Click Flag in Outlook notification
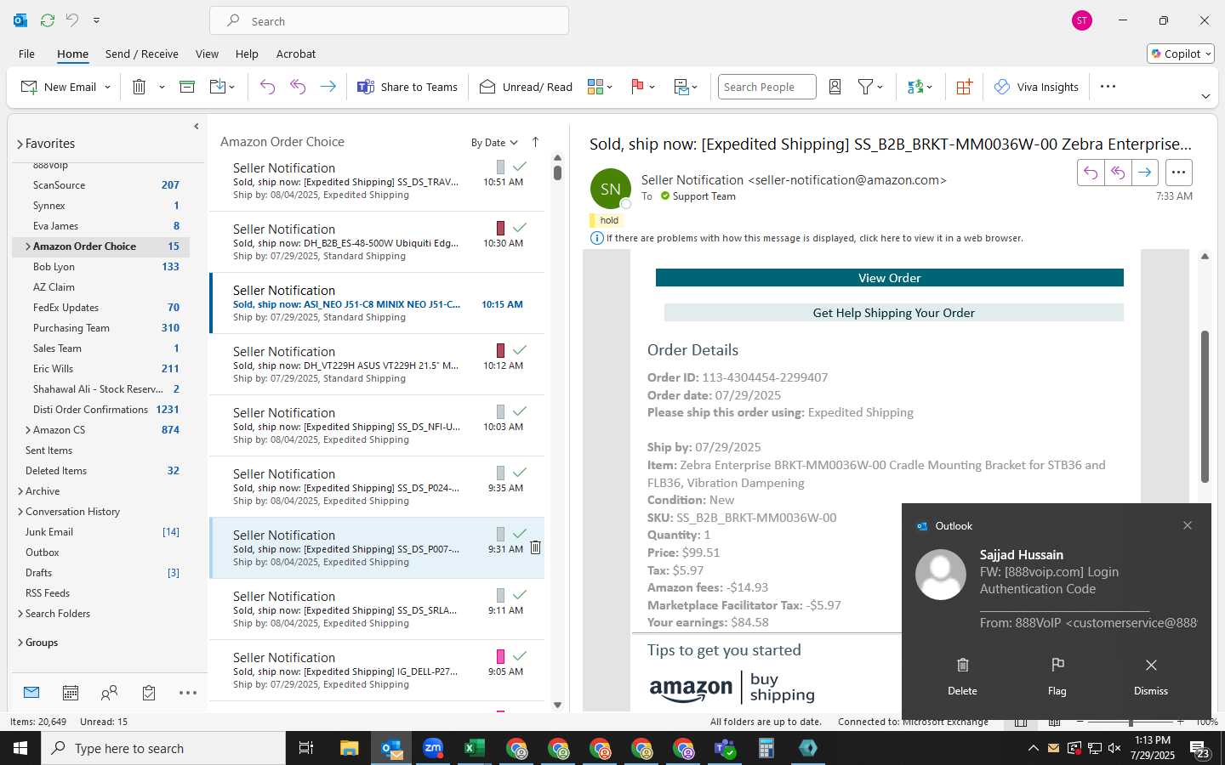The height and width of the screenshot is (765, 1225). (1057, 677)
